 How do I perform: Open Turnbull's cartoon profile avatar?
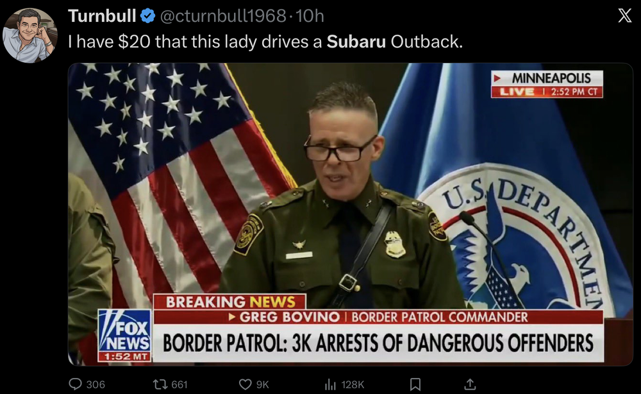click(29, 35)
